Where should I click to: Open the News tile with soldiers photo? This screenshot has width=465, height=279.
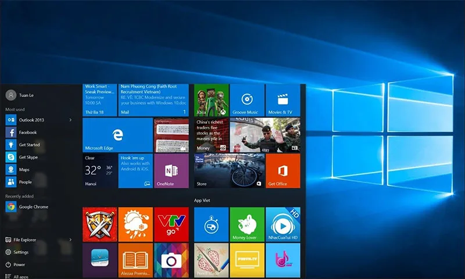click(265, 135)
